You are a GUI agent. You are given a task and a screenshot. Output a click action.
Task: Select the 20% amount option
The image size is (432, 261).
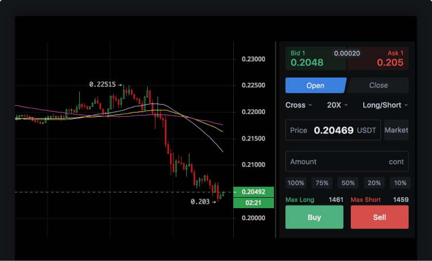tap(374, 183)
